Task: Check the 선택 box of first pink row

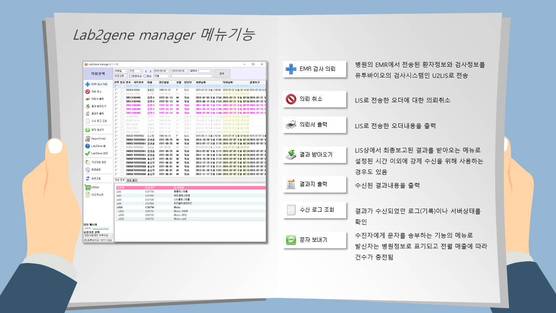Action: [116, 105]
